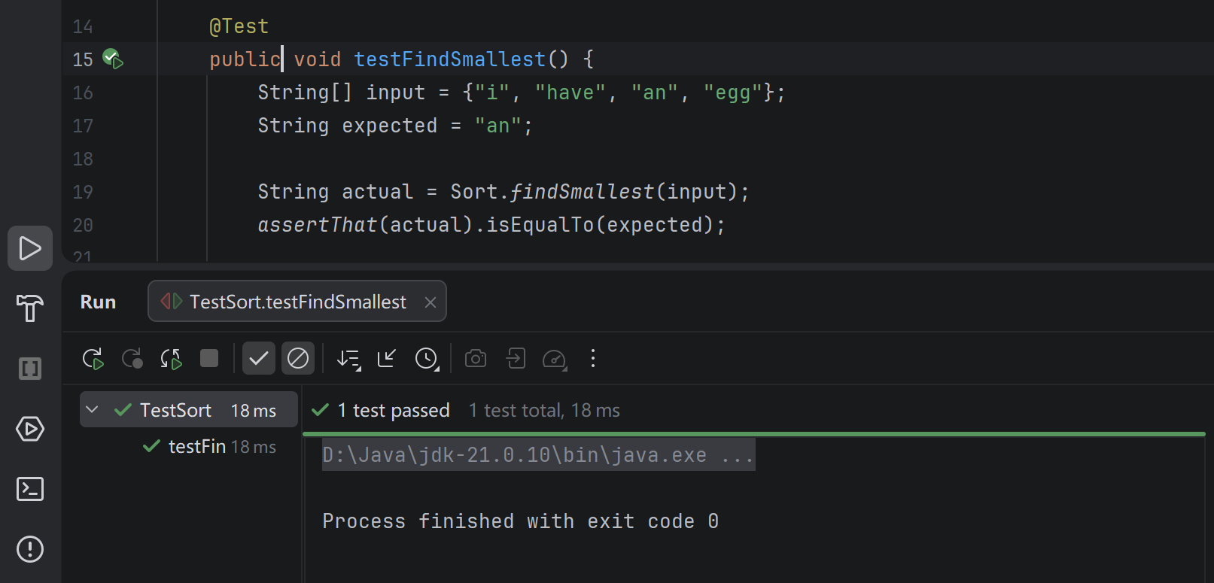Click line number 17 in the gutter
Screen dimensions: 1214x583
click(83, 126)
